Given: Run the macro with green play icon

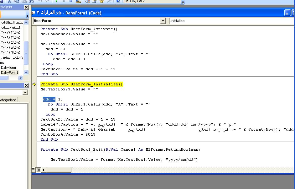Looking at the screenshot, I should pyautogui.click(x=56, y=1).
